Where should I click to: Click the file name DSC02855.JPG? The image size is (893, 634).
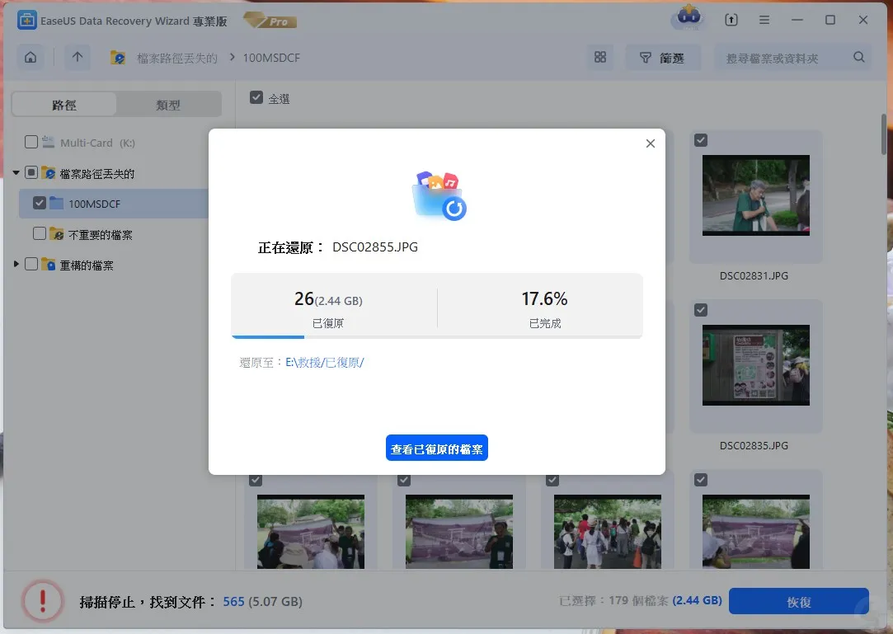coord(374,247)
